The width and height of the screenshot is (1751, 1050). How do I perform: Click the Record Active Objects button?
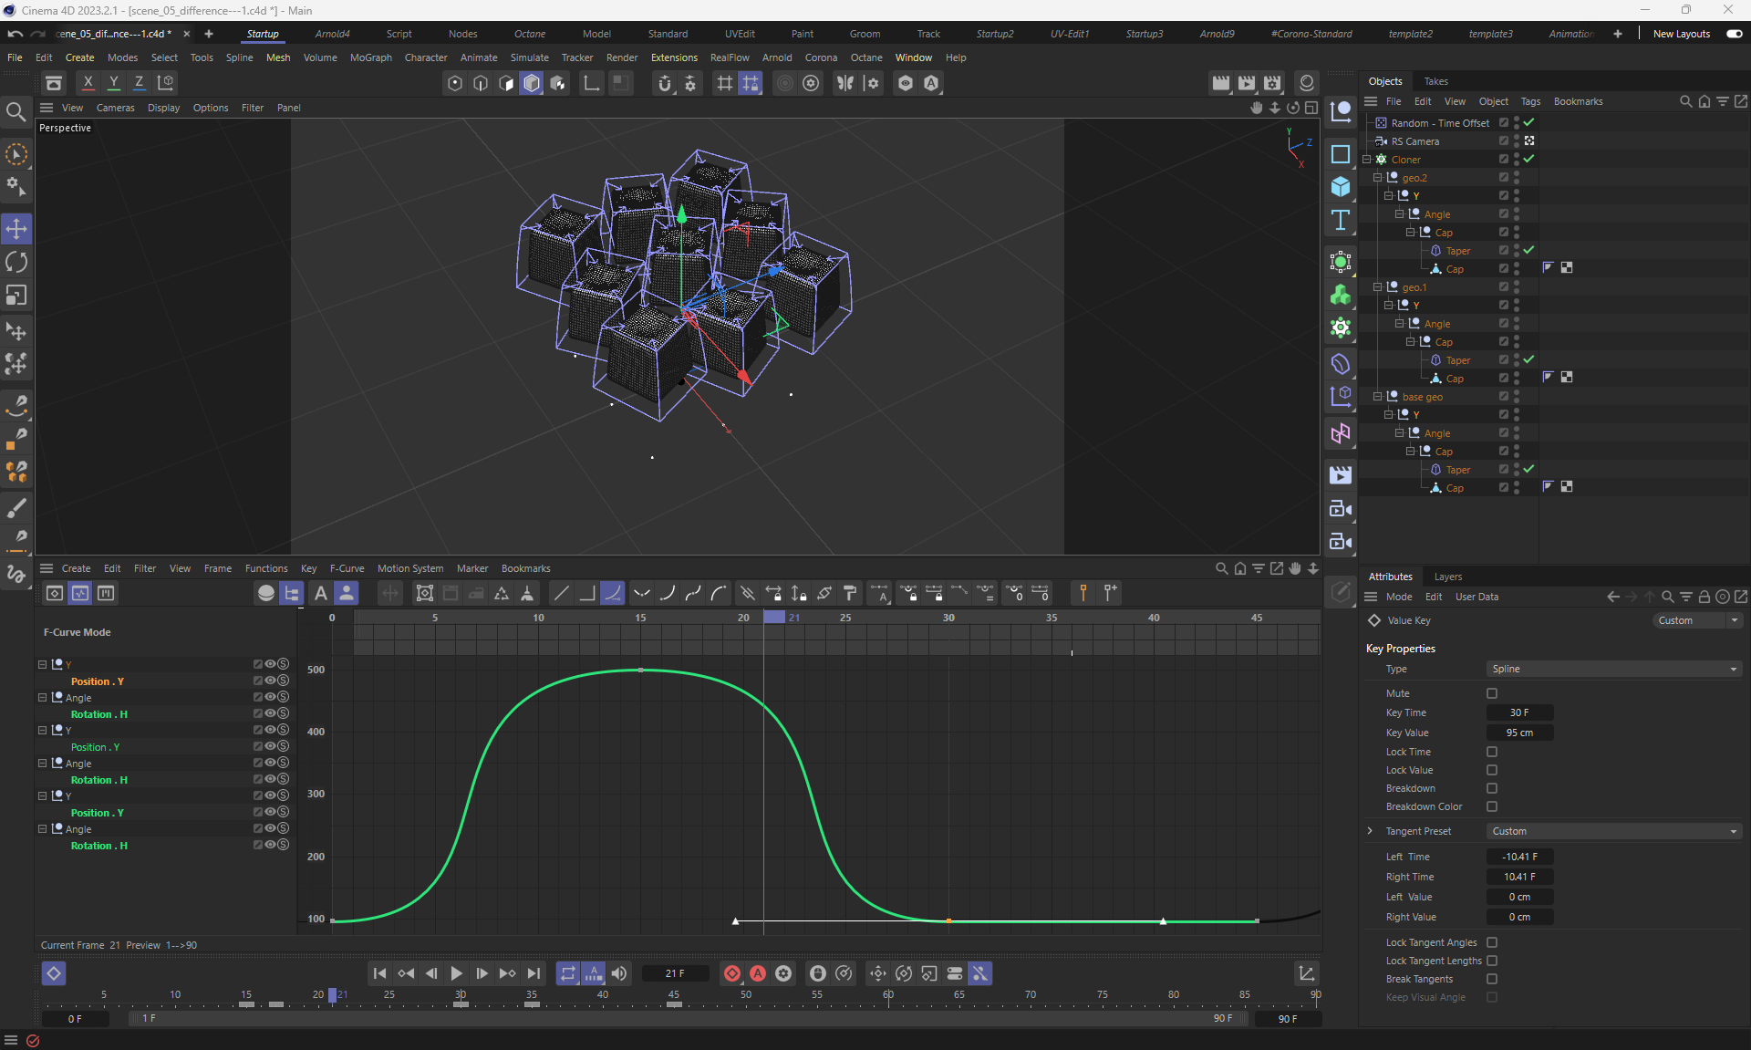[x=731, y=973]
